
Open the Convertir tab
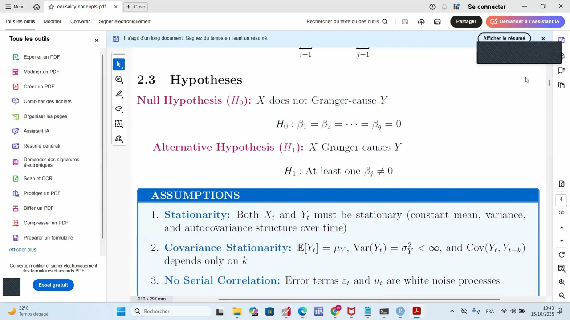coord(80,21)
